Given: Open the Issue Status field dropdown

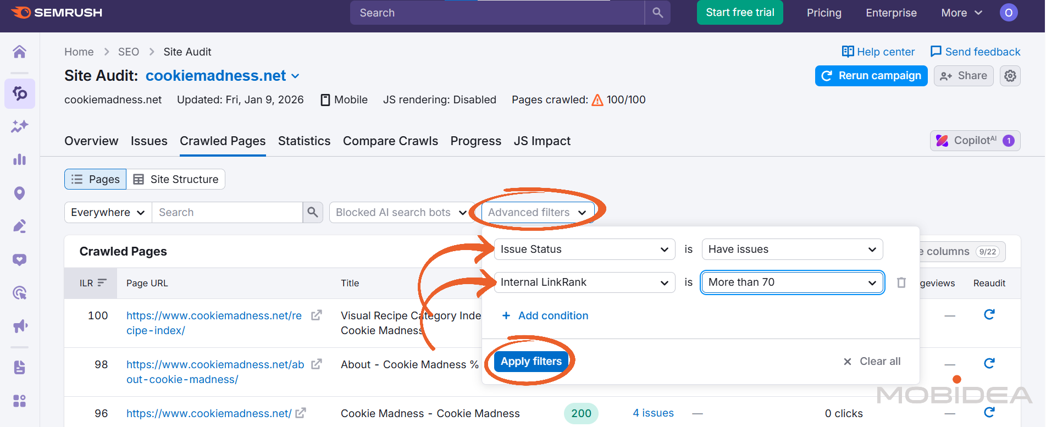Looking at the screenshot, I should point(584,249).
